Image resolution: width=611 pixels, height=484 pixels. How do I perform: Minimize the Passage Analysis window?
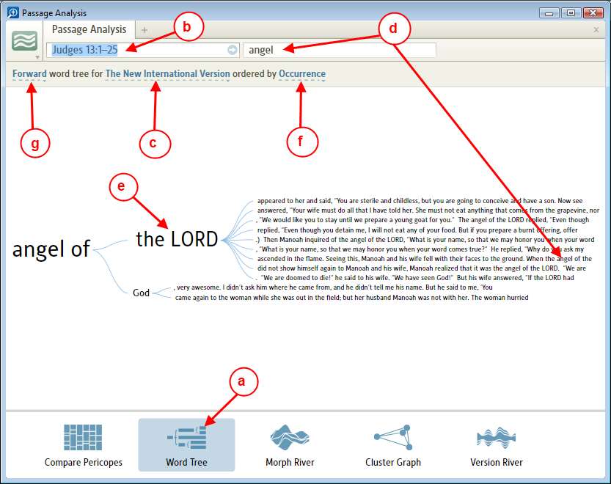click(x=549, y=13)
